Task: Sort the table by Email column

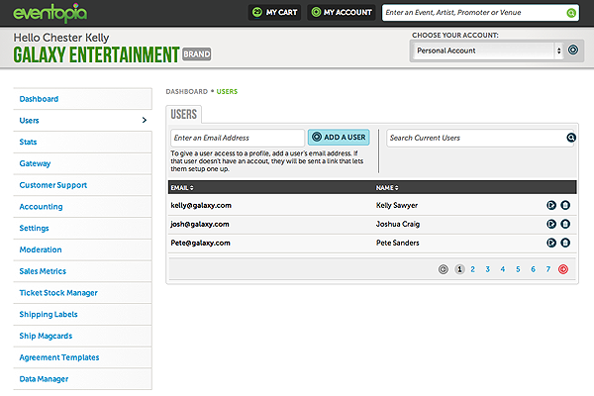Action: tap(182, 188)
